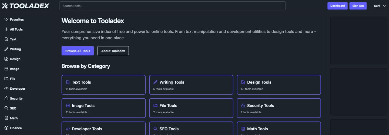Click the Finance dollar icon in sidebar
Screen dimensions: 389x135
[x=6, y=128]
